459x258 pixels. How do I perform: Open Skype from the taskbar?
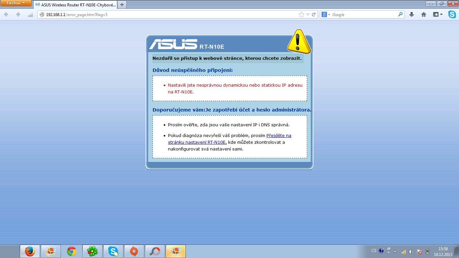click(113, 251)
